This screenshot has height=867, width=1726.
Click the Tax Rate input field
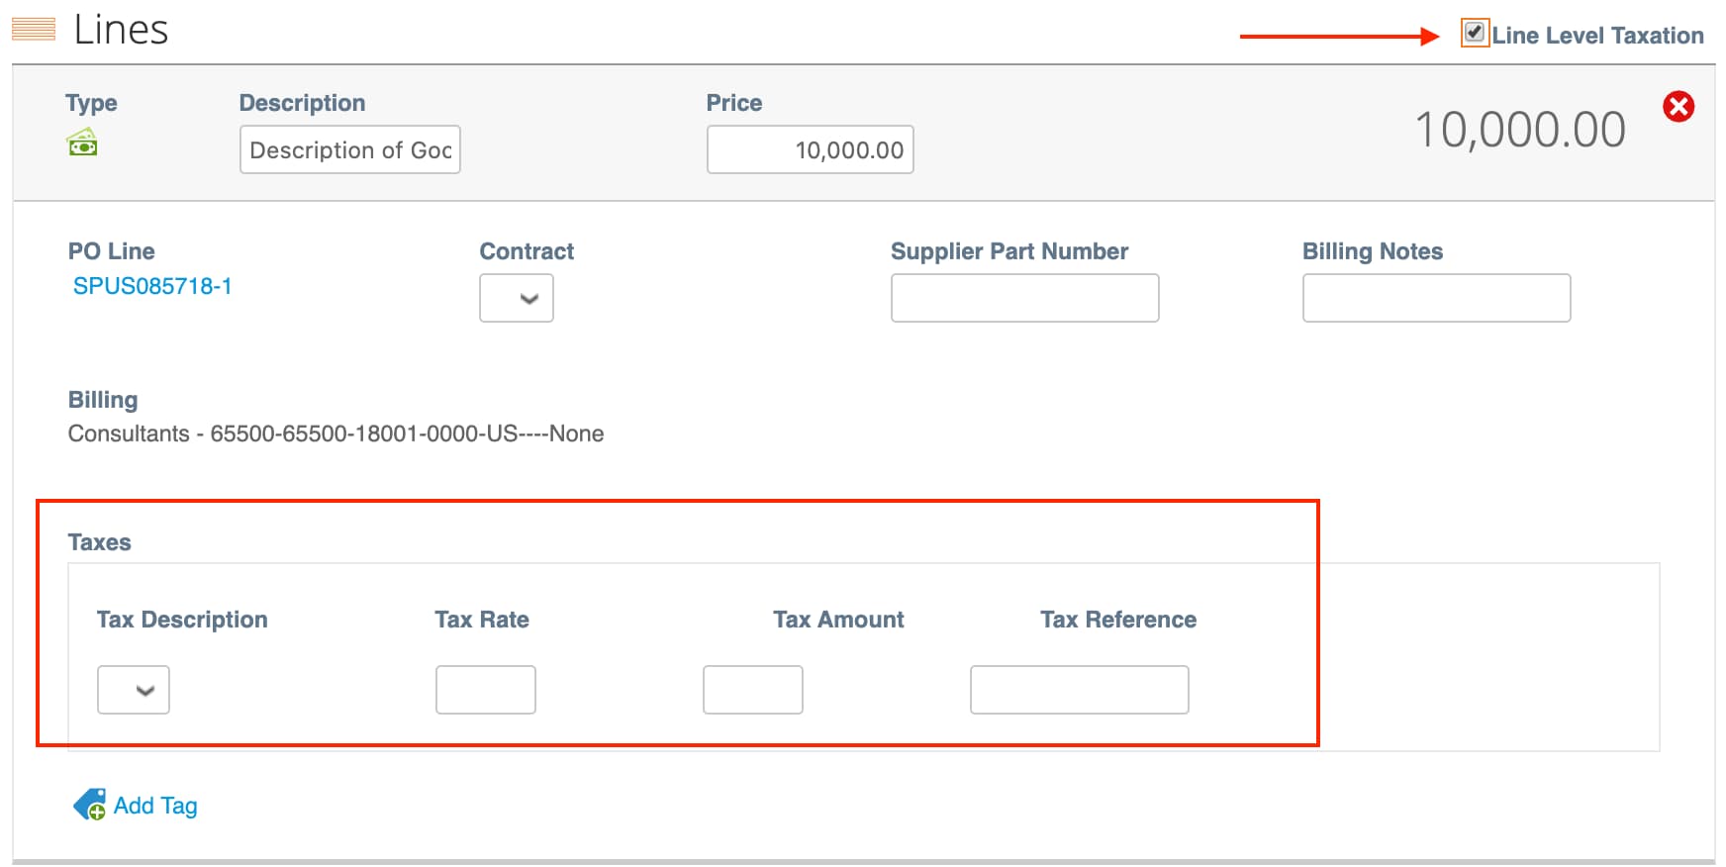(485, 690)
